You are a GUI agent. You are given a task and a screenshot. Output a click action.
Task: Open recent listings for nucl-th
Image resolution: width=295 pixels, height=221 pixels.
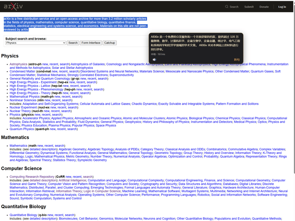point(55,111)
